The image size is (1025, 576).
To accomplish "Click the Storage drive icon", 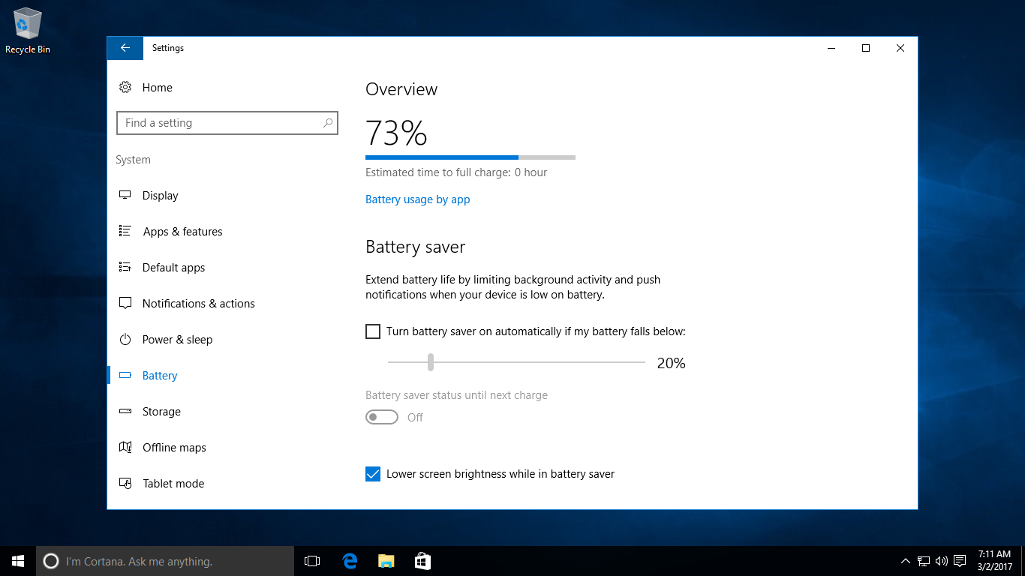I will pos(125,412).
